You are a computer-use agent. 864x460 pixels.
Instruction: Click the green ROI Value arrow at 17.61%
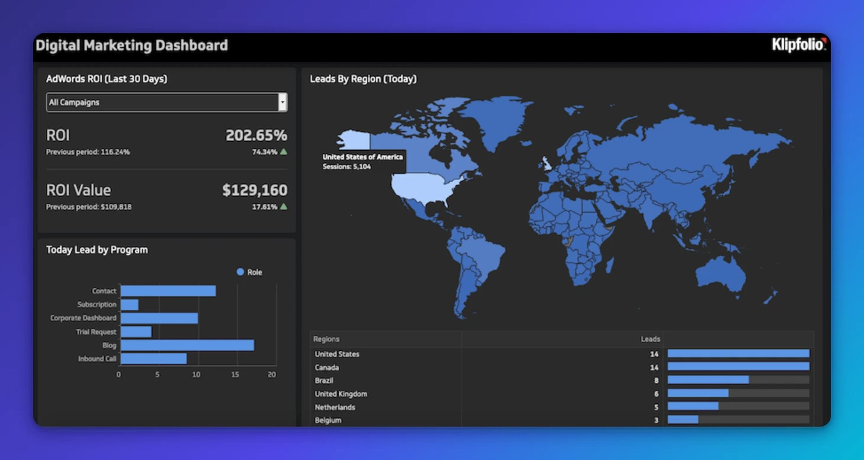pos(283,207)
